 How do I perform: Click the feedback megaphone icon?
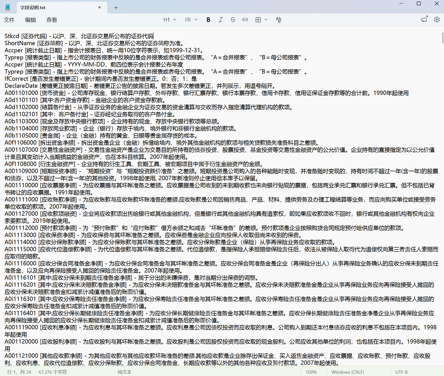click(424, 20)
